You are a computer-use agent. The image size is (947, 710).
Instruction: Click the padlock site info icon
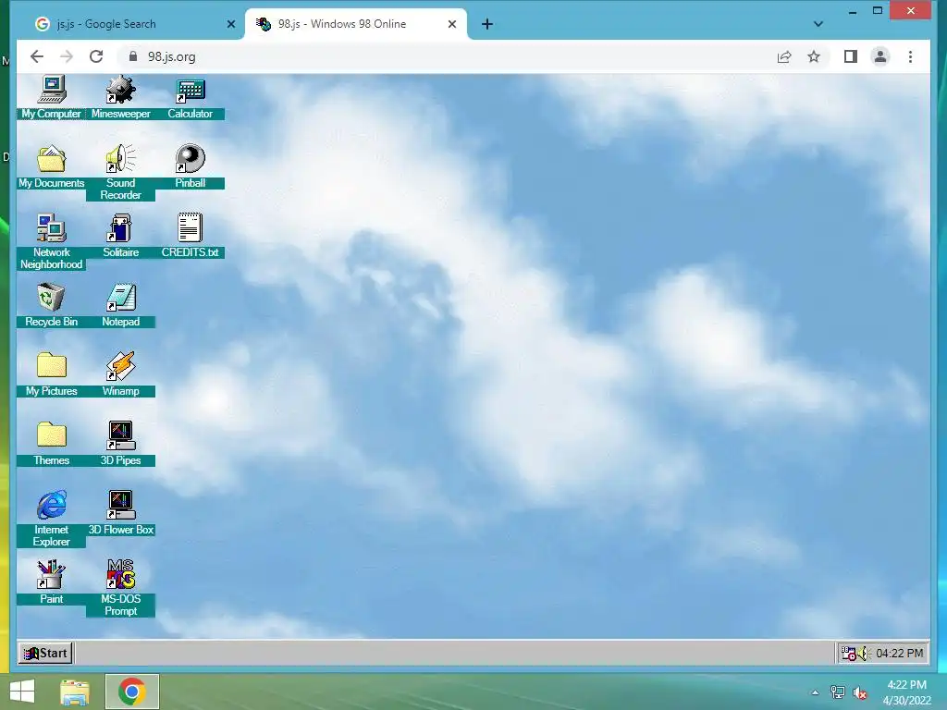pyautogui.click(x=133, y=56)
